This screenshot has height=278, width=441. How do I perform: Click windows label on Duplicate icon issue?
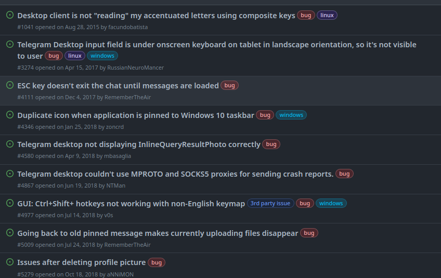click(291, 115)
